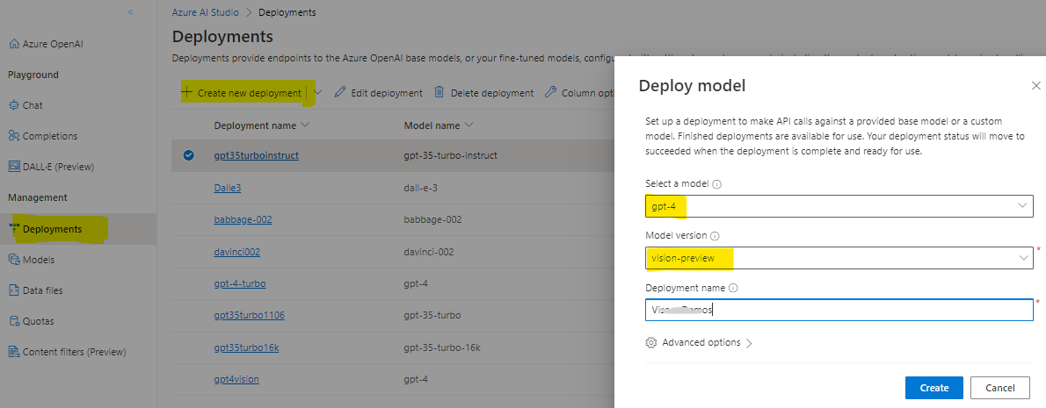Click the Data files icon
This screenshot has height=408, width=1046.
[14, 290]
